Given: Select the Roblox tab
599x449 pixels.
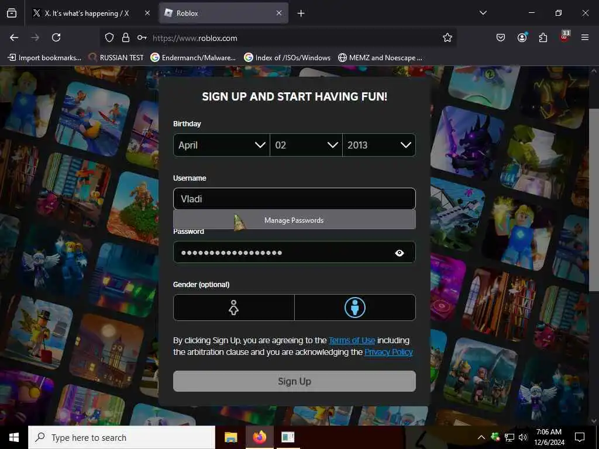Looking at the screenshot, I should [x=223, y=13].
